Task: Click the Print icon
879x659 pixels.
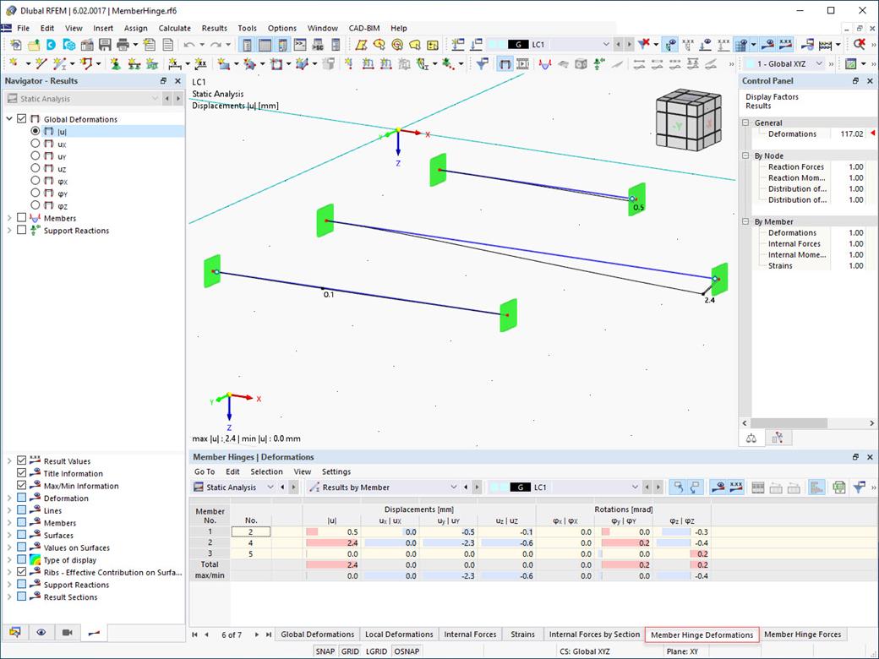Action: tap(123, 44)
